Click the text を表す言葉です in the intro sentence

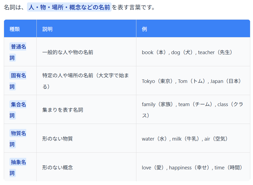click(134, 7)
